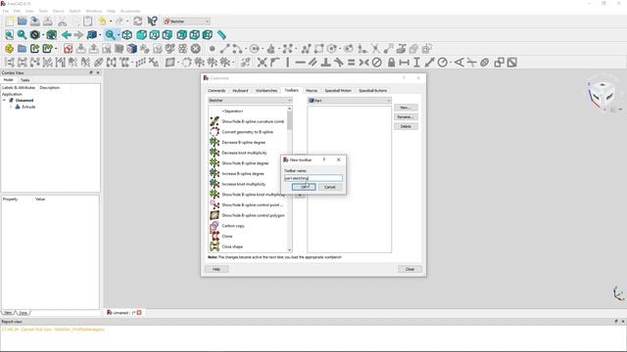Screen dimensions: 627x352
Task: Click the commands list vertical scrollbar
Action: click(x=290, y=179)
